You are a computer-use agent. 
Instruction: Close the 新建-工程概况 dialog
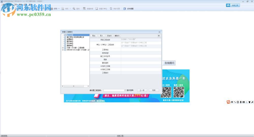(x=160, y=32)
